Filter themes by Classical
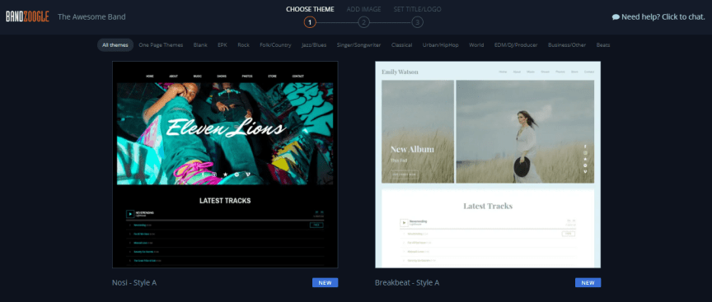Image resolution: width=712 pixels, height=302 pixels. coord(402,45)
